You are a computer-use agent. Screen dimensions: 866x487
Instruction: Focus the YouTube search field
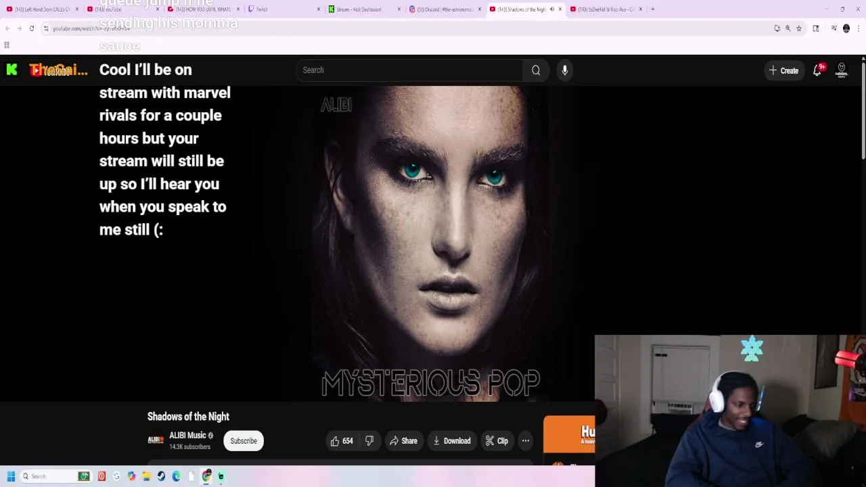[409, 70]
